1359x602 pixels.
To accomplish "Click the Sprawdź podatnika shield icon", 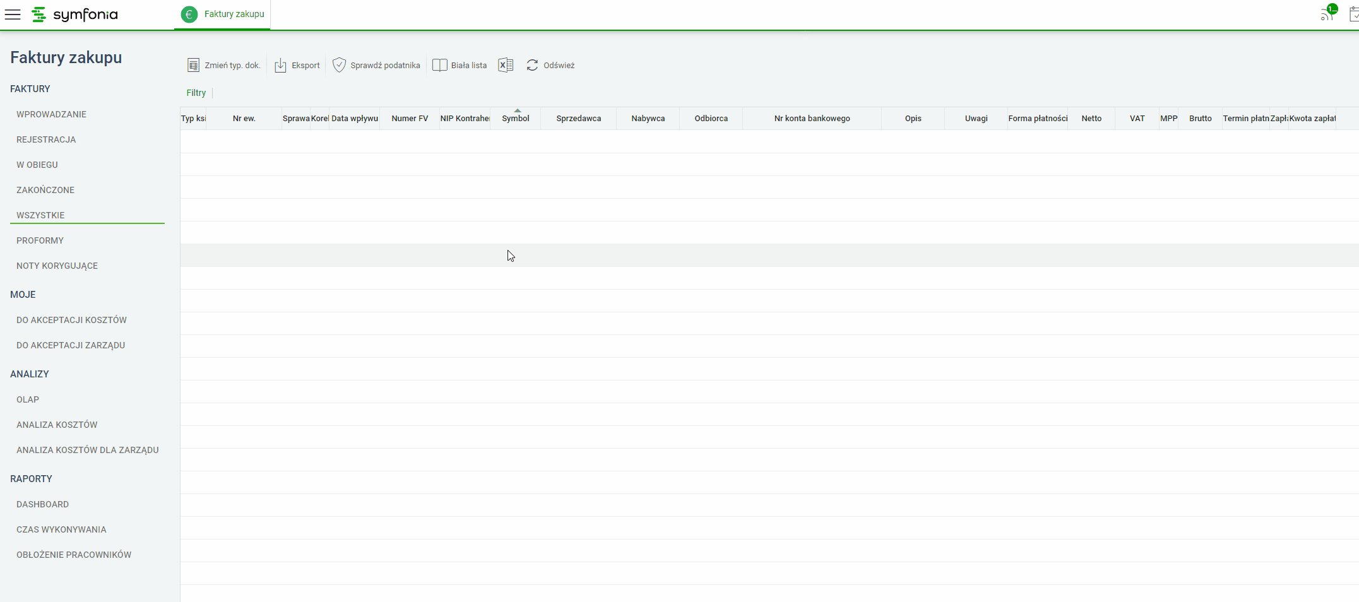I will (339, 65).
